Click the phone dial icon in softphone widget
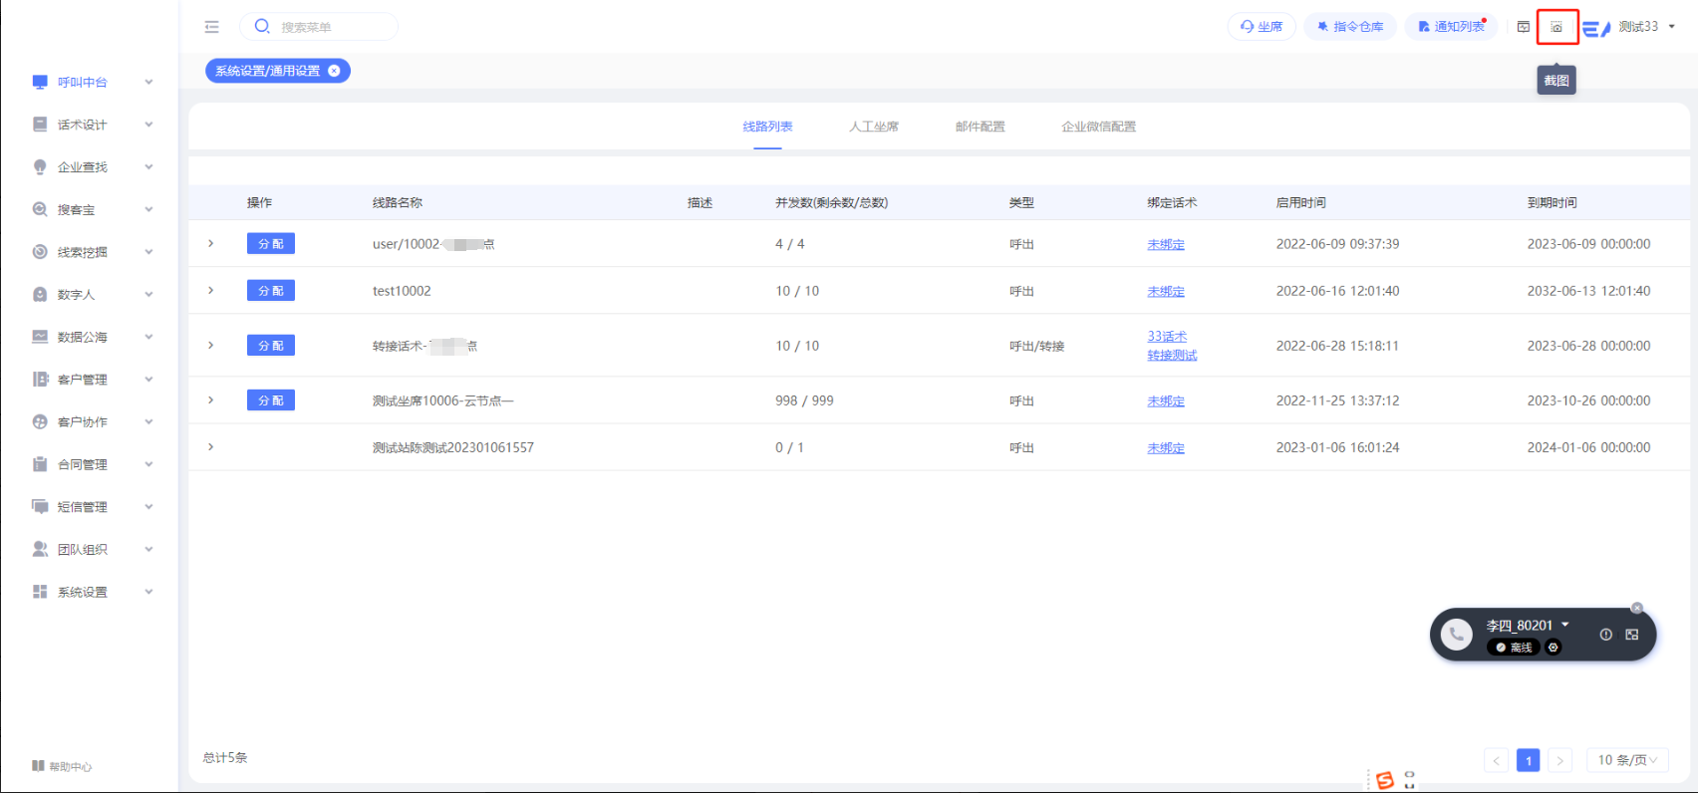The height and width of the screenshot is (793, 1698). coord(1456,635)
